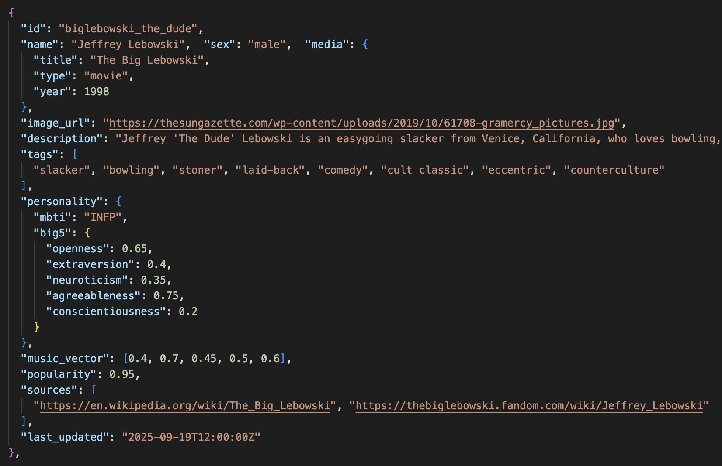The height and width of the screenshot is (466, 722).
Task: Click the popularity value 0.95
Action: [122, 374]
